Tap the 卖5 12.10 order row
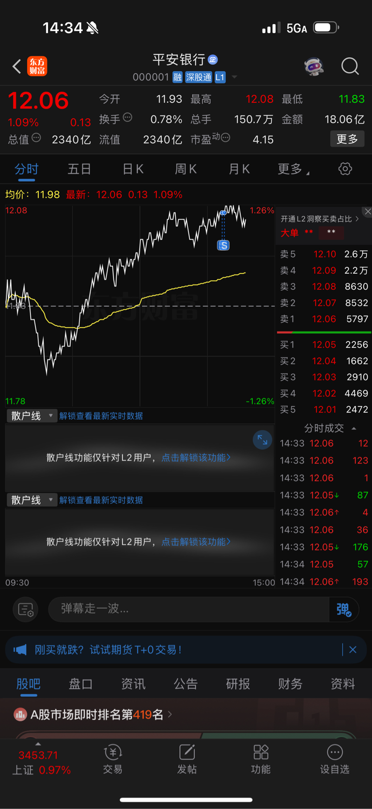This screenshot has height=809, width=372. [x=324, y=254]
